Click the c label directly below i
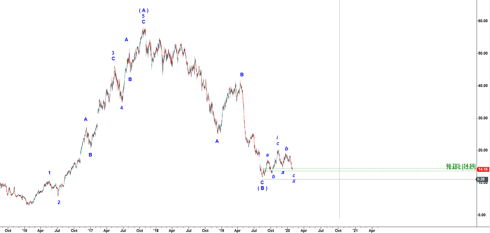Viewport: 490px width, 233px height. [278, 143]
